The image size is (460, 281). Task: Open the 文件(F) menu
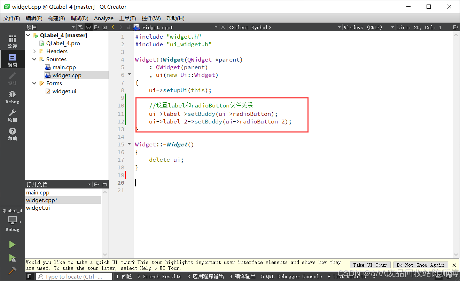pos(12,18)
